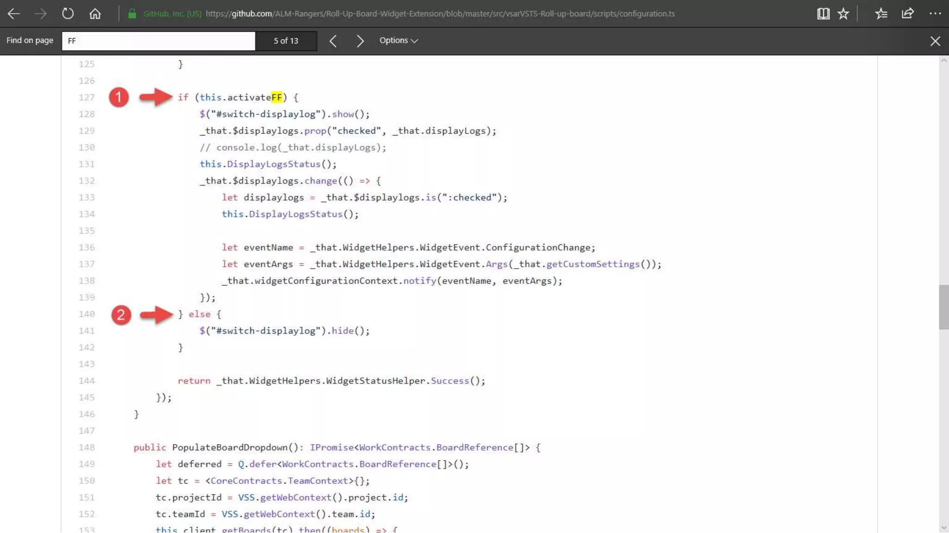
Task: Click scrollbar up arrow
Action: 943,61
